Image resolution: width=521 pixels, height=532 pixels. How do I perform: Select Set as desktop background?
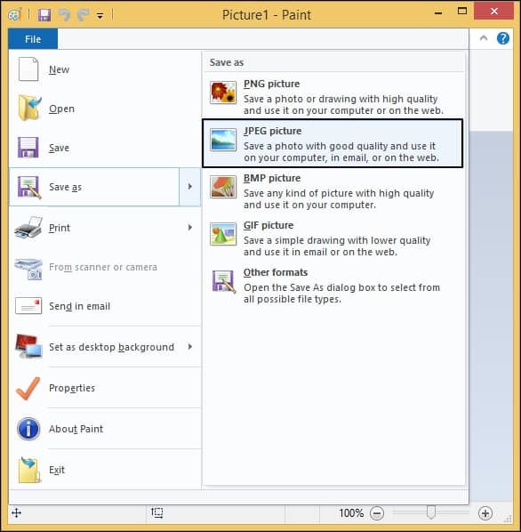coord(105,347)
